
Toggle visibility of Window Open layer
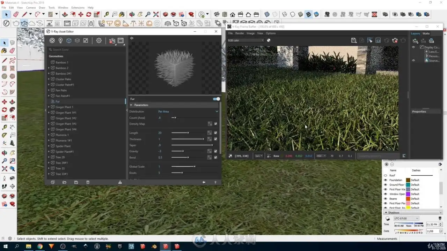386,194
